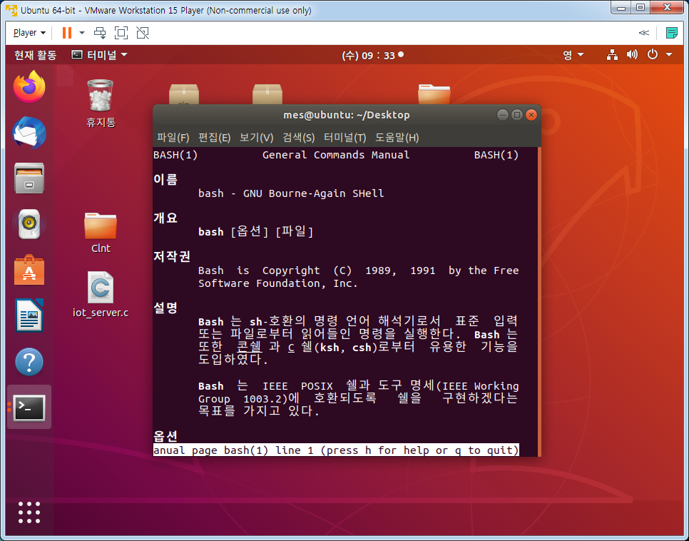This screenshot has width=689, height=541.
Task: Select the second package archive on desktop
Action: tap(267, 93)
